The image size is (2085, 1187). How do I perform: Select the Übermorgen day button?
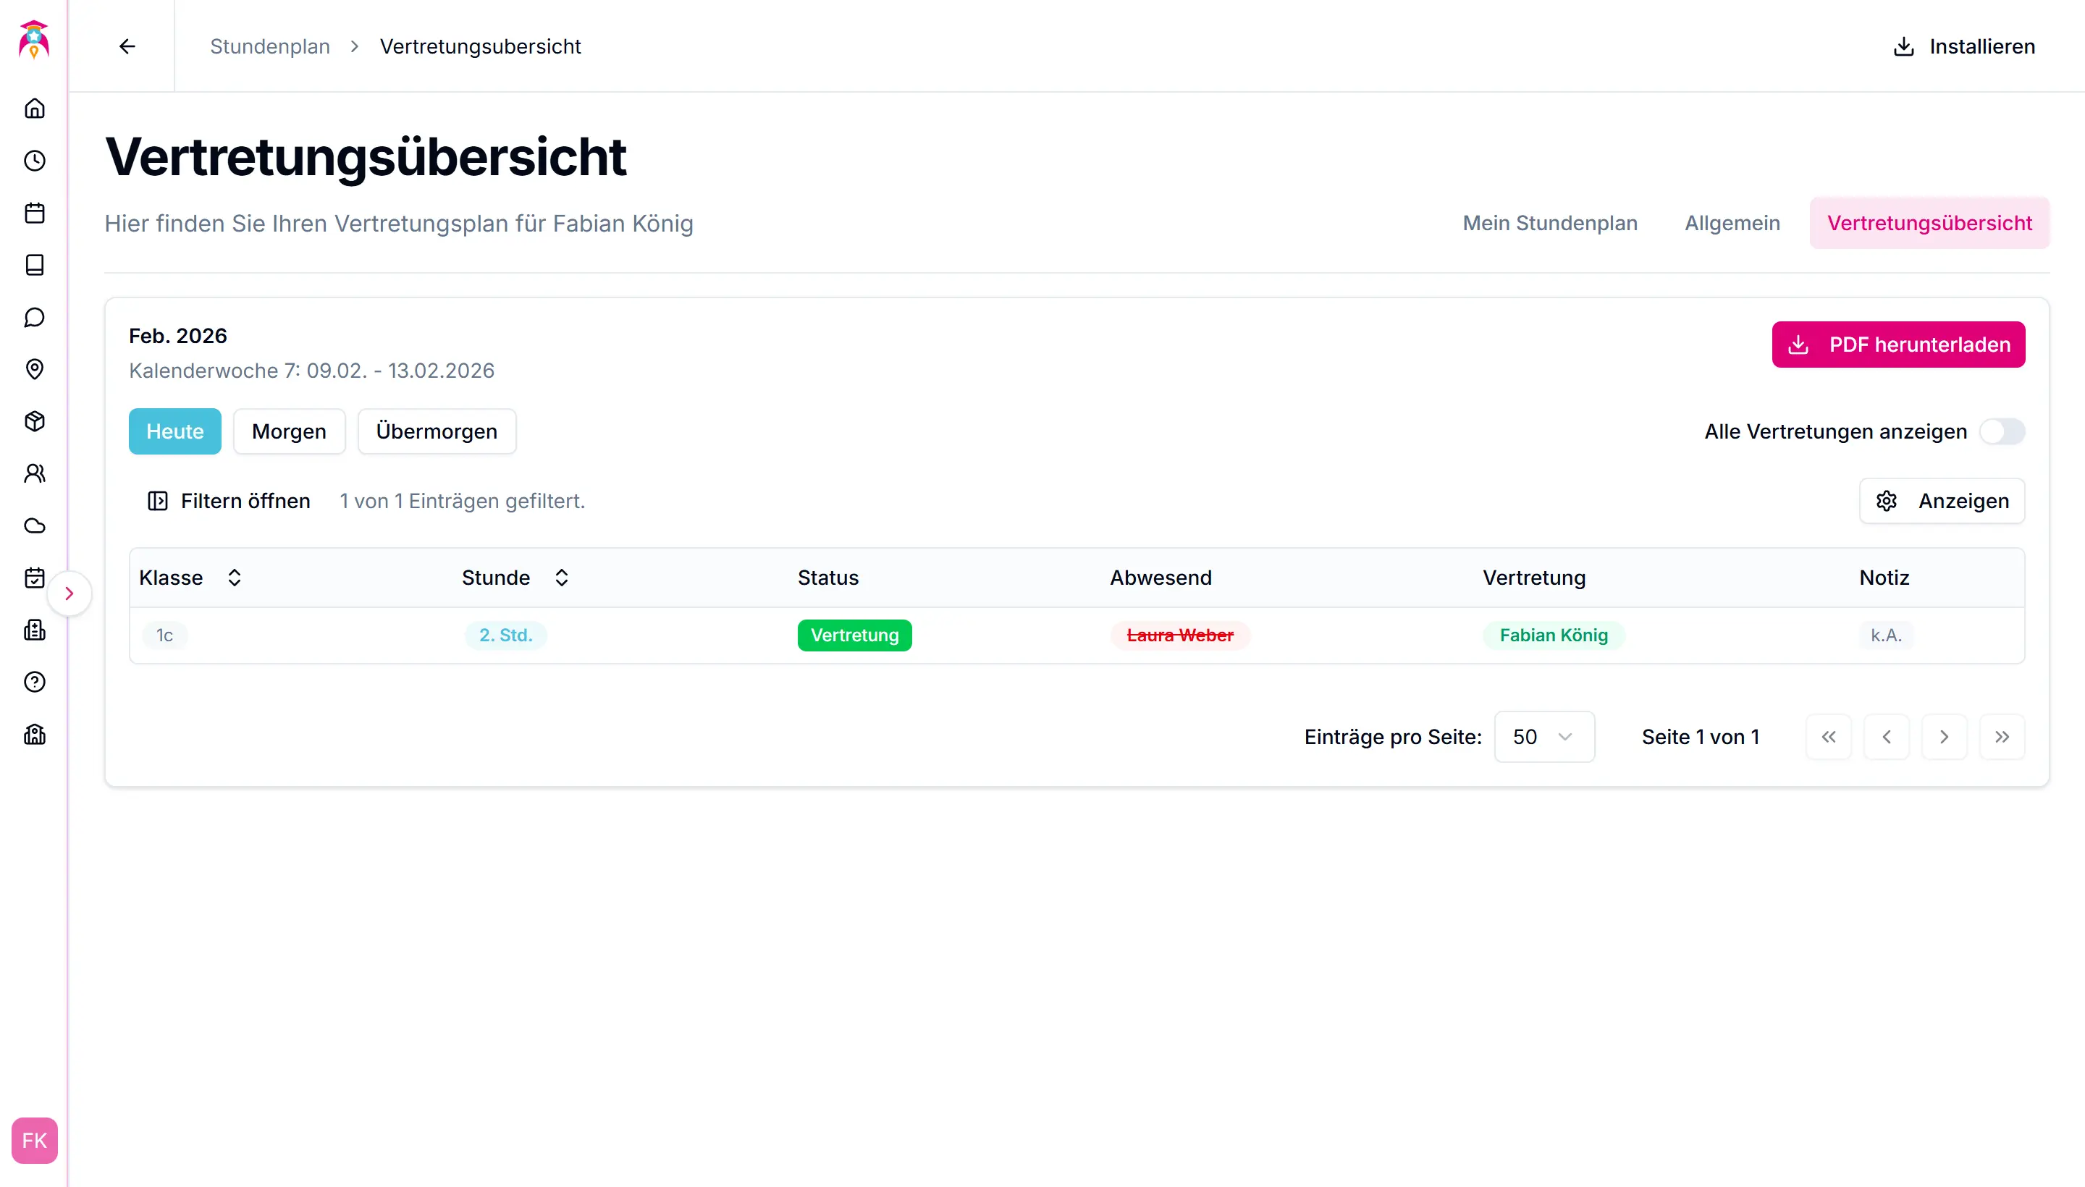(x=437, y=431)
